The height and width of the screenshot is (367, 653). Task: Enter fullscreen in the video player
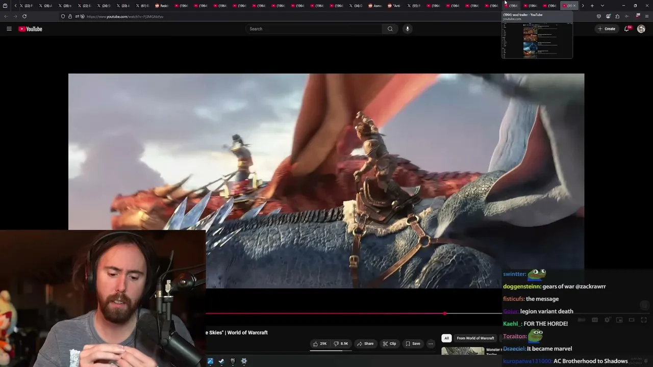pyautogui.click(x=644, y=320)
